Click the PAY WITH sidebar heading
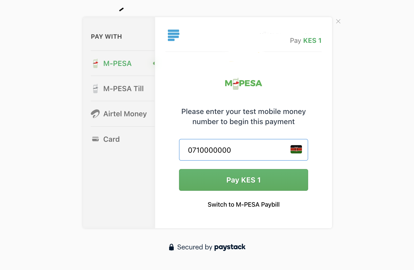Image resolution: width=414 pixels, height=270 pixels. click(106, 37)
